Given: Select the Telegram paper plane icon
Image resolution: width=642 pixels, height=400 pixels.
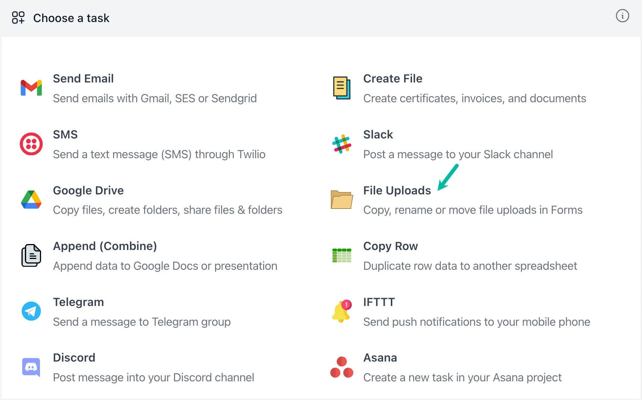Looking at the screenshot, I should [31, 311].
